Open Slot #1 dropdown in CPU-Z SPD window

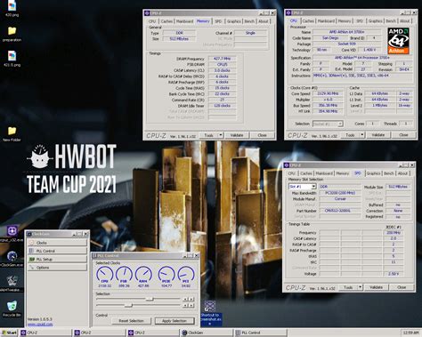pyautogui.click(x=313, y=187)
